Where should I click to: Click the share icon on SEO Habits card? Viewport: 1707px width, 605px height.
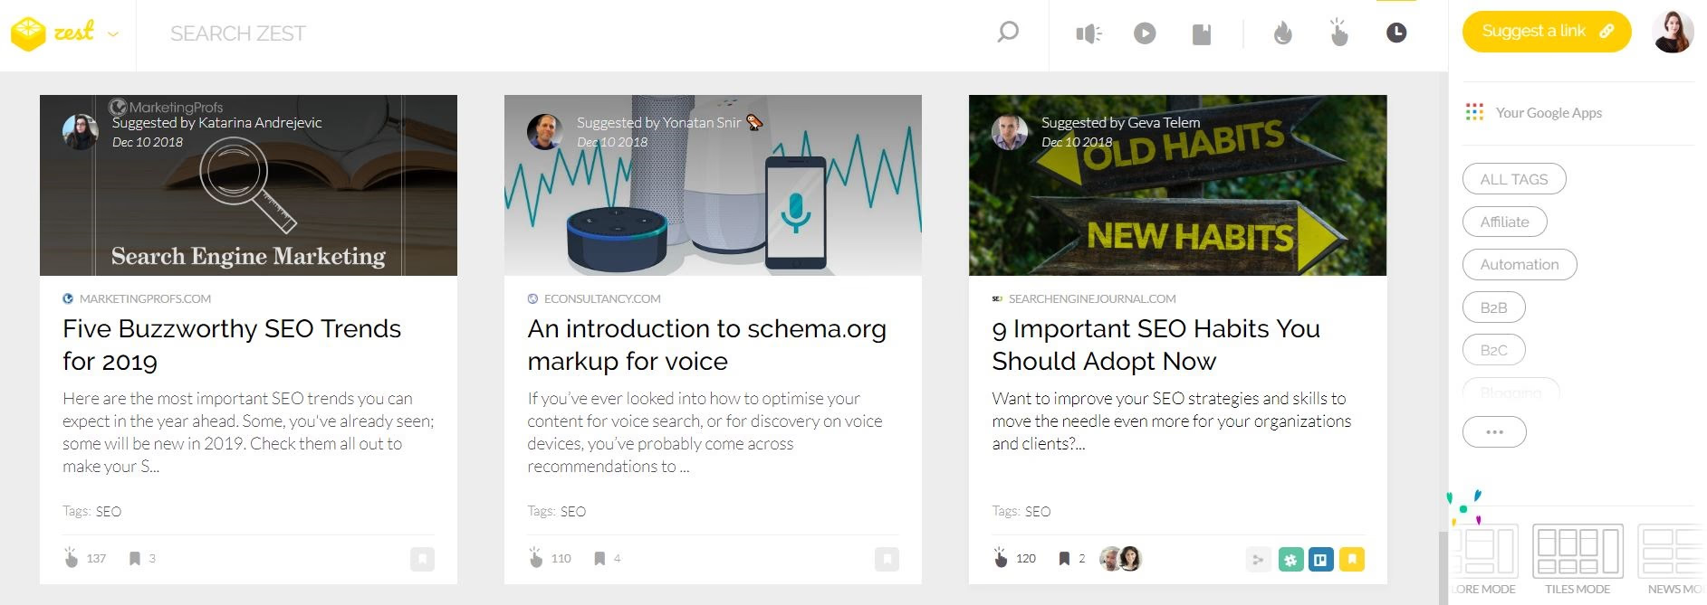(1258, 560)
